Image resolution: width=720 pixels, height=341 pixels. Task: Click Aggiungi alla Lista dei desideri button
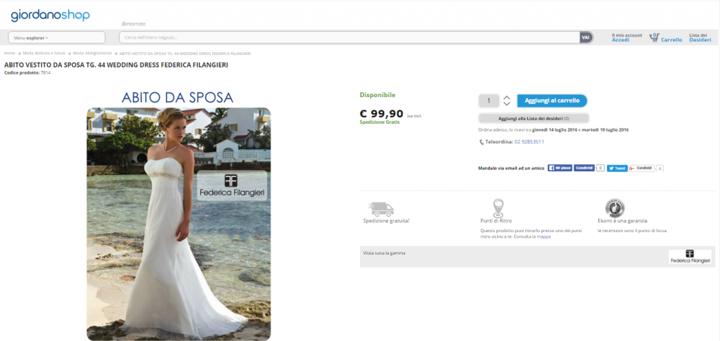pyautogui.click(x=534, y=118)
